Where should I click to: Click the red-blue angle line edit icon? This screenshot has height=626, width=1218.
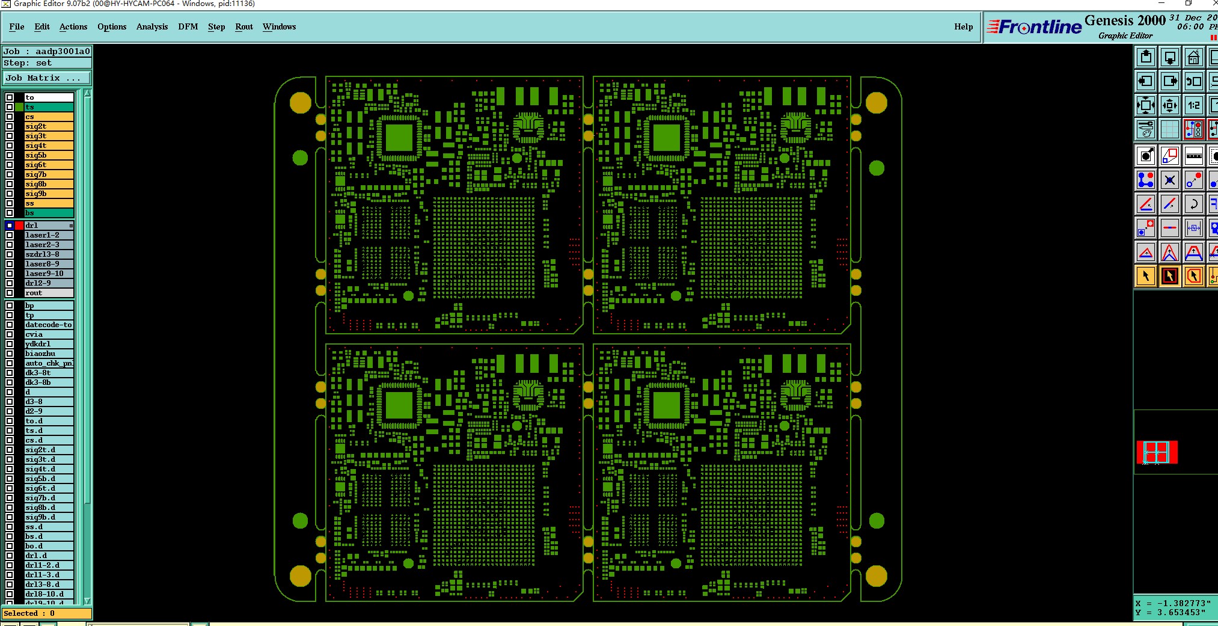coord(1146,204)
